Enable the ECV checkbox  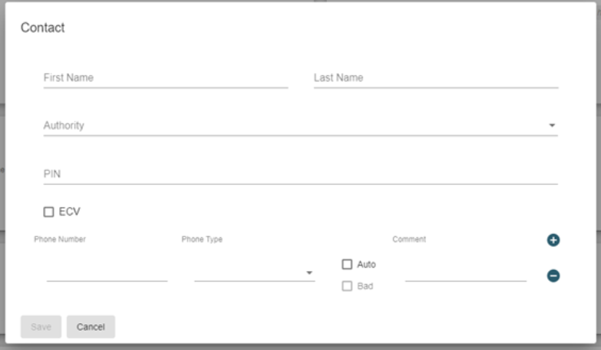tap(49, 212)
